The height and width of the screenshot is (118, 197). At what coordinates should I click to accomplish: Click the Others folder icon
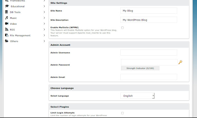tap(7, 41)
